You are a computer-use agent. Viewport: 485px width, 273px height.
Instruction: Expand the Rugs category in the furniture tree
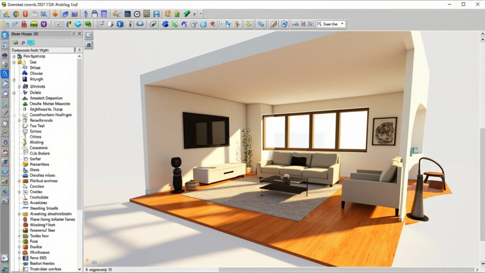point(20,241)
